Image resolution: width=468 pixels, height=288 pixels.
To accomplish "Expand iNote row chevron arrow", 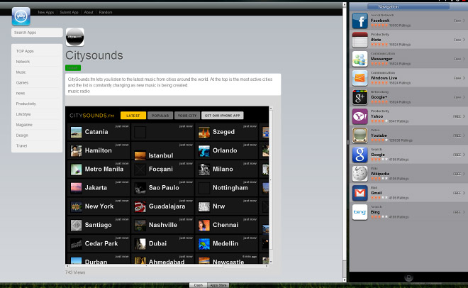I will point(464,40).
